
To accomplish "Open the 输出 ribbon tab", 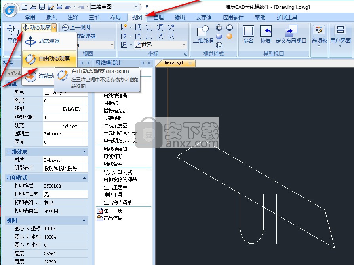I will (x=180, y=17).
